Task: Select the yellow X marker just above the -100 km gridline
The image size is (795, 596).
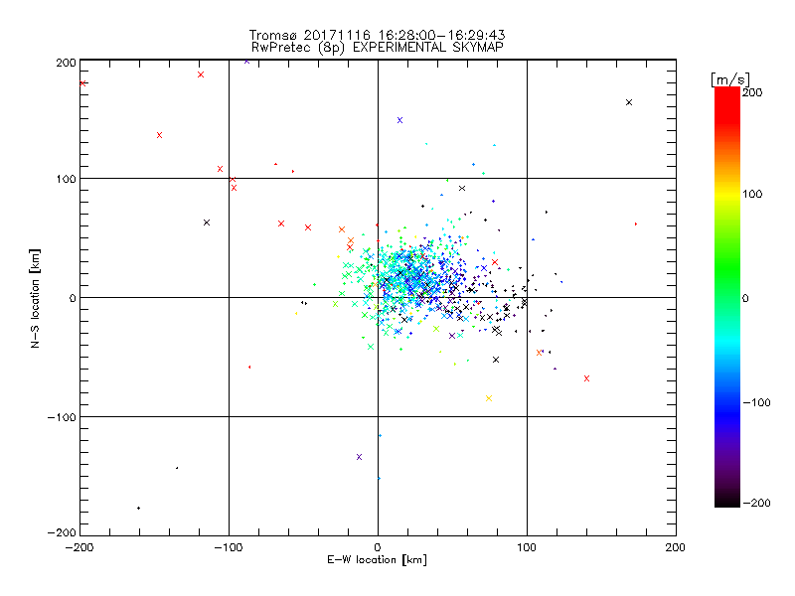Action: tap(489, 398)
